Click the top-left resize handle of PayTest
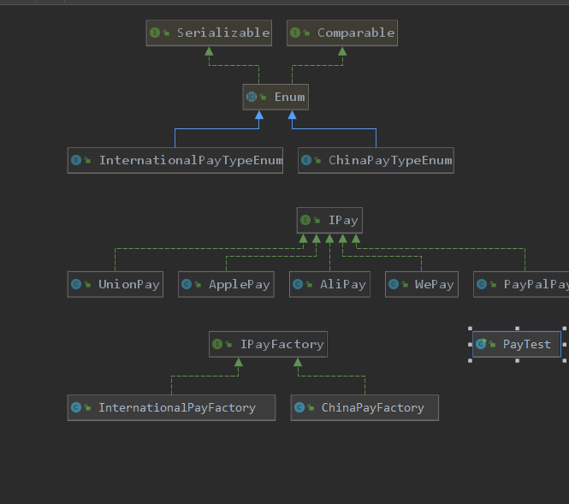569x504 pixels. coord(470,328)
